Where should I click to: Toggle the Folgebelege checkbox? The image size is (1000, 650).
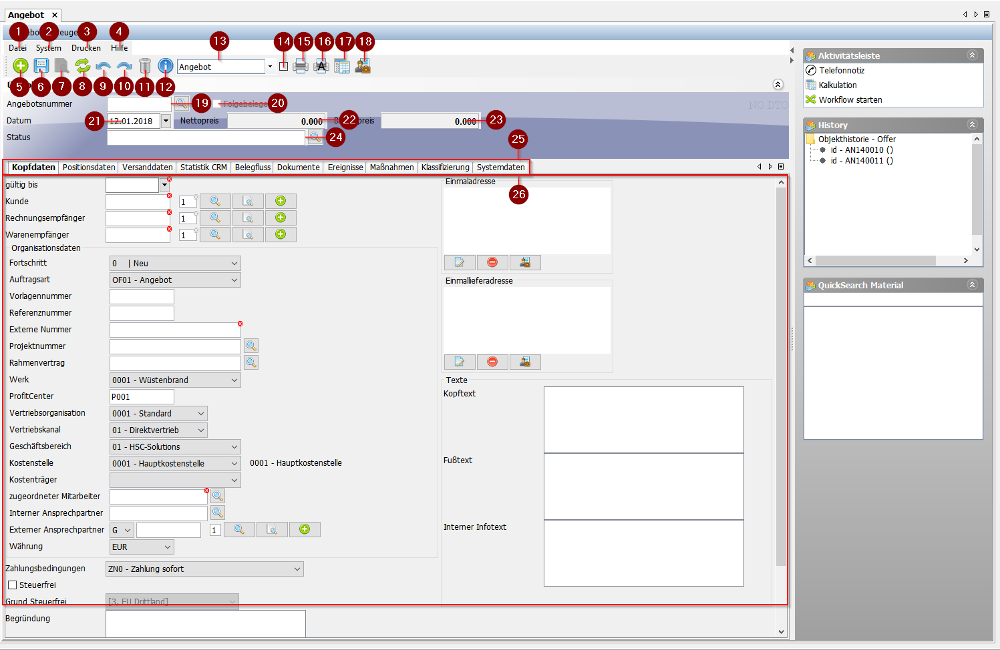tap(216, 104)
